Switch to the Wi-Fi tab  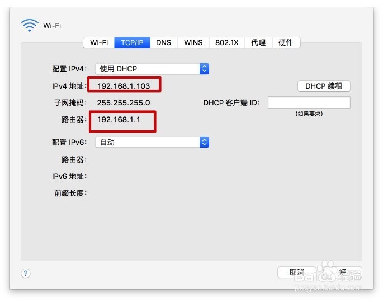(x=99, y=42)
